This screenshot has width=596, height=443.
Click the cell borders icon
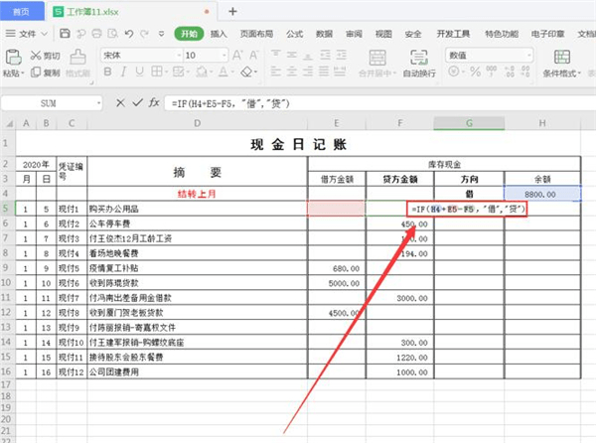(157, 72)
